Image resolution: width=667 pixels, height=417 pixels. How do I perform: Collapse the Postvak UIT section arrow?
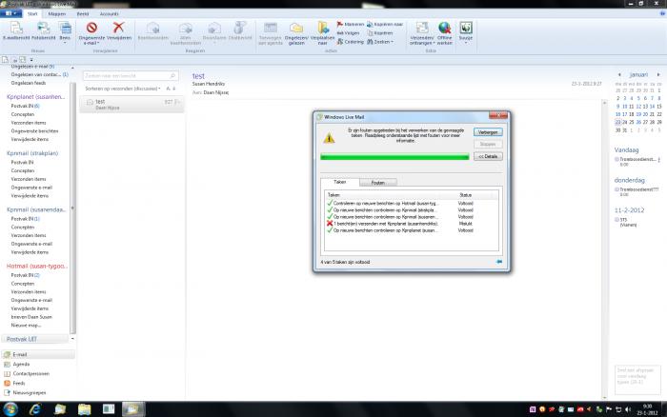[x=72, y=339]
